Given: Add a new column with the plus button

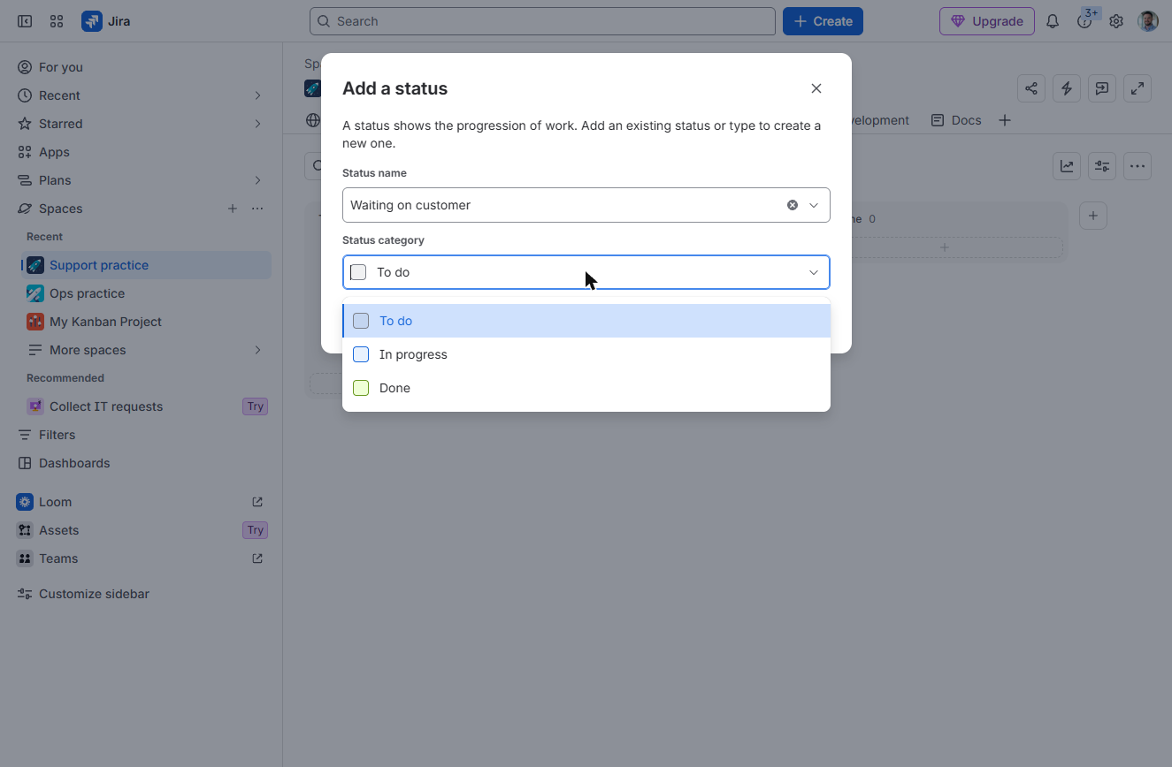Looking at the screenshot, I should [x=1093, y=216].
